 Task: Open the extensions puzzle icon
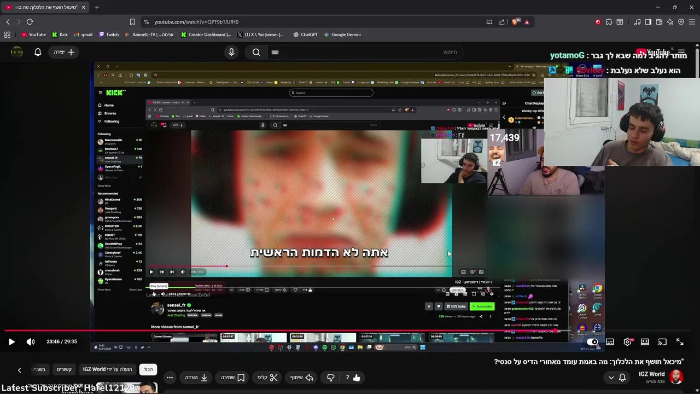pyautogui.click(x=609, y=22)
